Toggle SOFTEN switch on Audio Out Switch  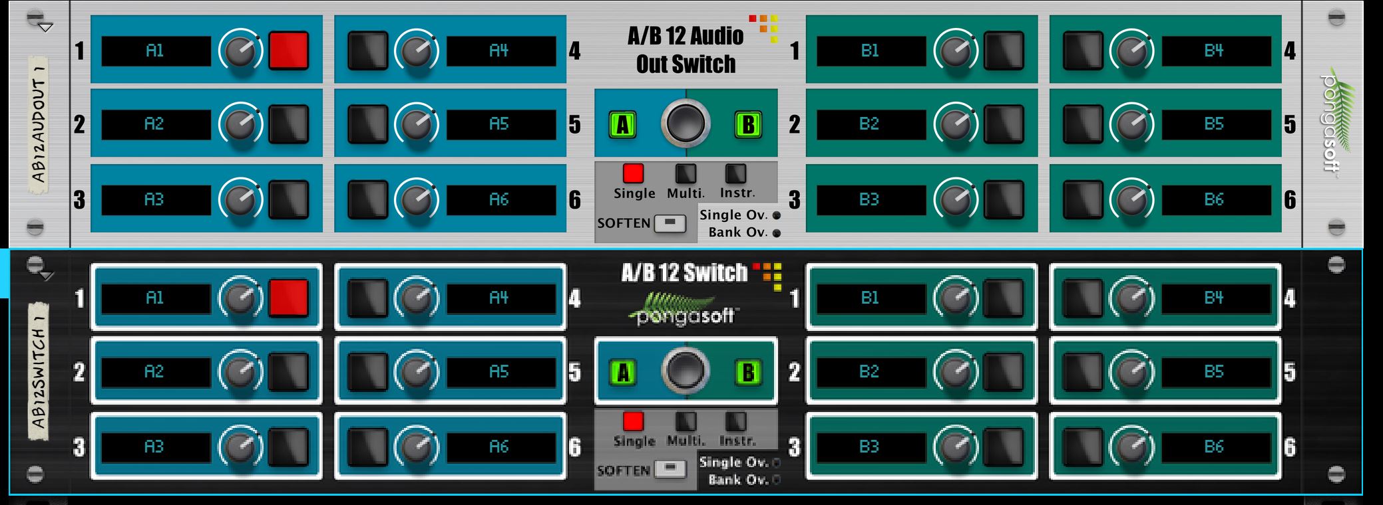[670, 223]
